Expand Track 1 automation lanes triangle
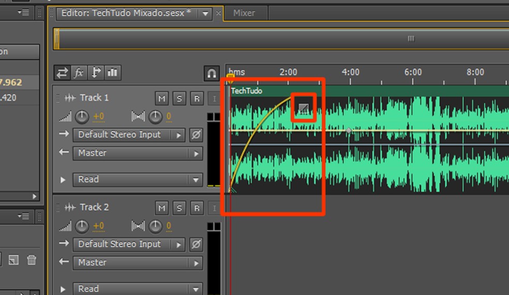The width and height of the screenshot is (509, 295). tap(63, 180)
